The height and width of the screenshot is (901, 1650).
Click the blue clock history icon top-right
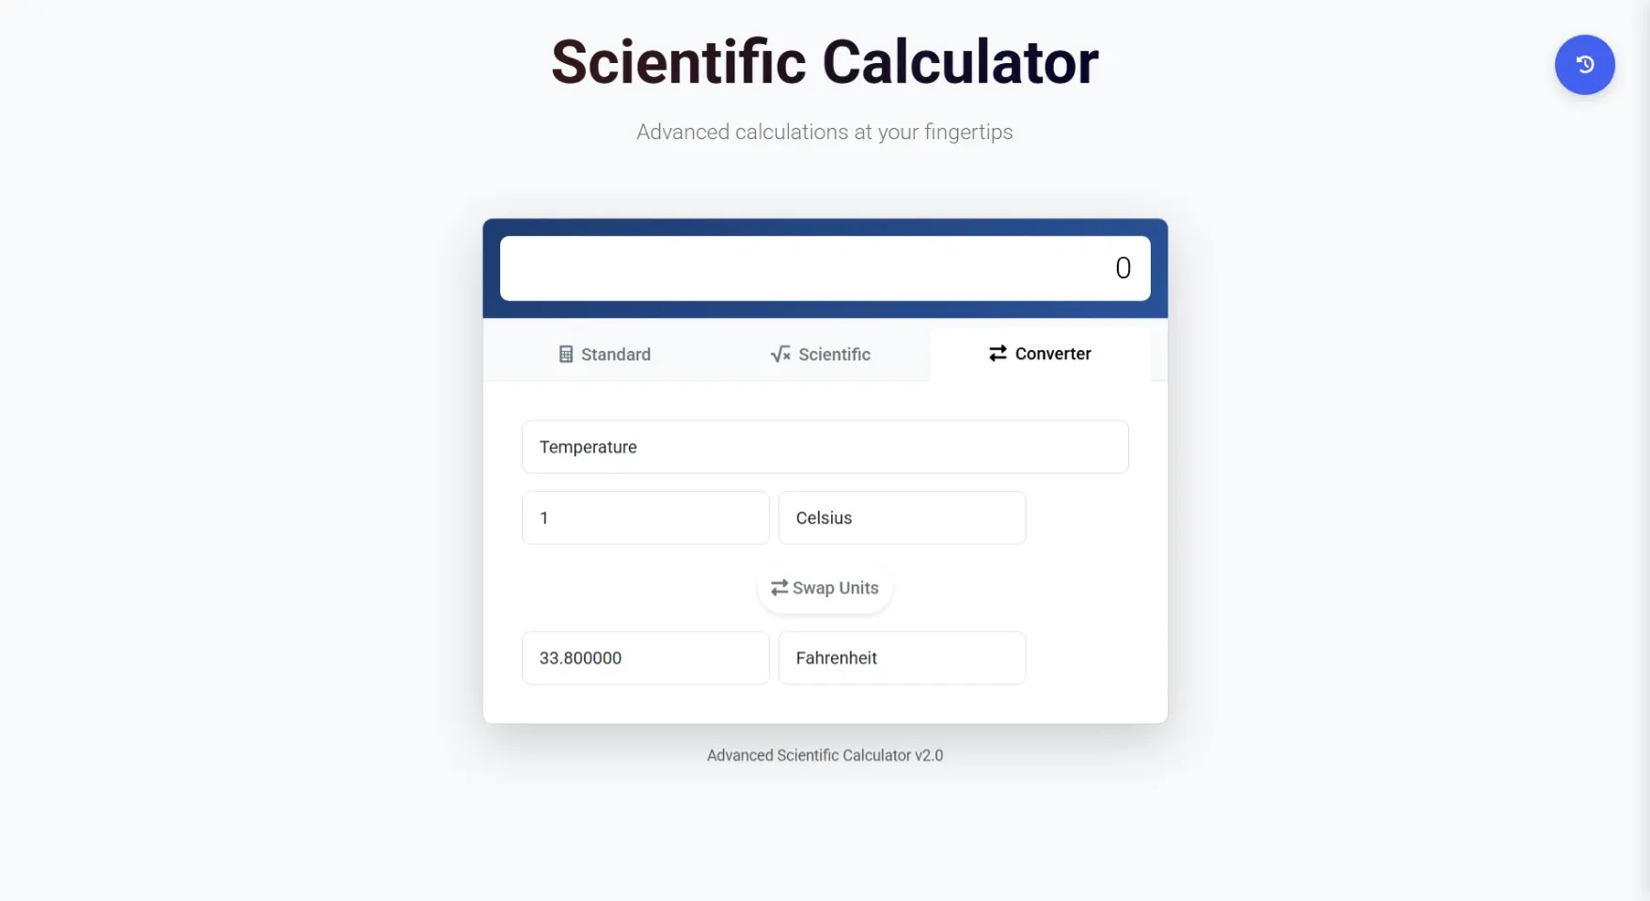pos(1584,65)
